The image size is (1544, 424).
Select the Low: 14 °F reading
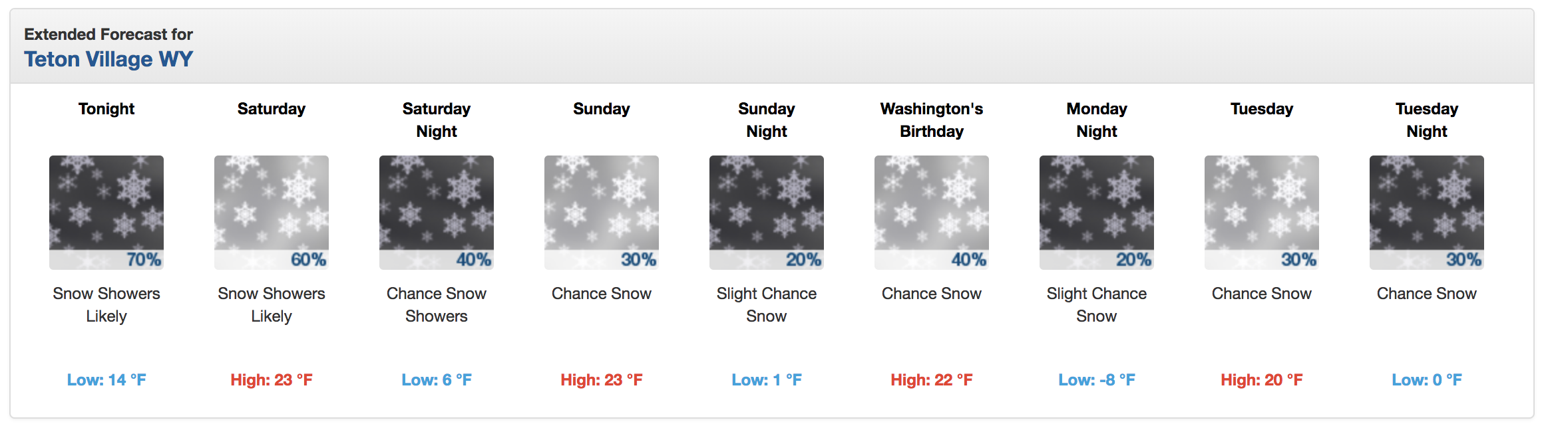(106, 380)
